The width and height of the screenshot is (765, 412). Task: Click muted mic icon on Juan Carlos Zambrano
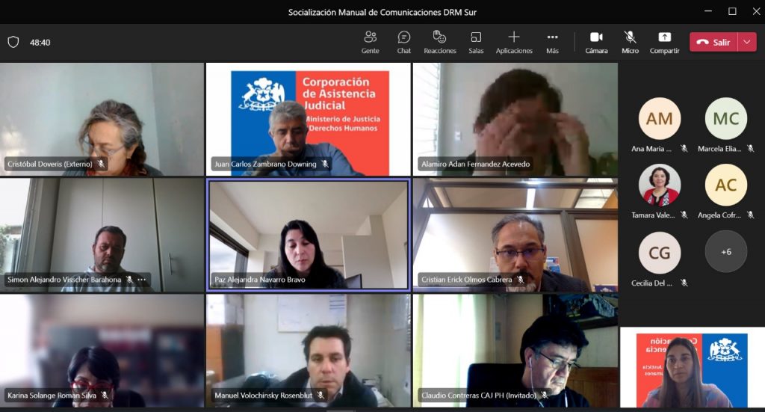coord(325,164)
